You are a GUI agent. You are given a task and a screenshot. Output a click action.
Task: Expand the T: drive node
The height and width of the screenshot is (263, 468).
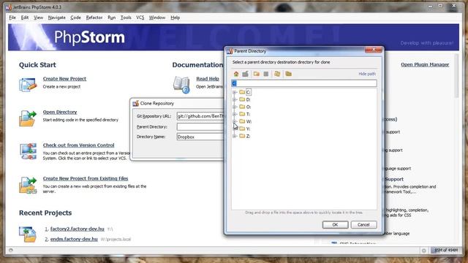pos(235,114)
